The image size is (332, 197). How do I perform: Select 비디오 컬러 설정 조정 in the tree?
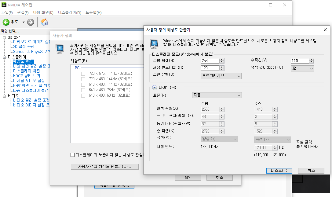tap(31, 100)
